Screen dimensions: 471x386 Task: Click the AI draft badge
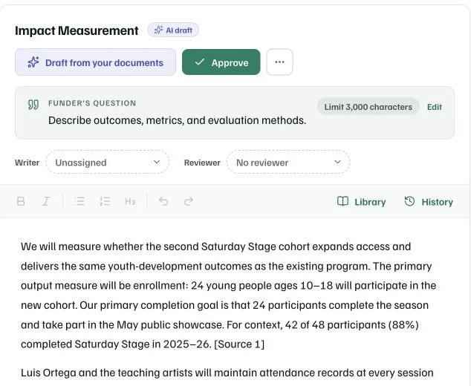[x=173, y=30]
